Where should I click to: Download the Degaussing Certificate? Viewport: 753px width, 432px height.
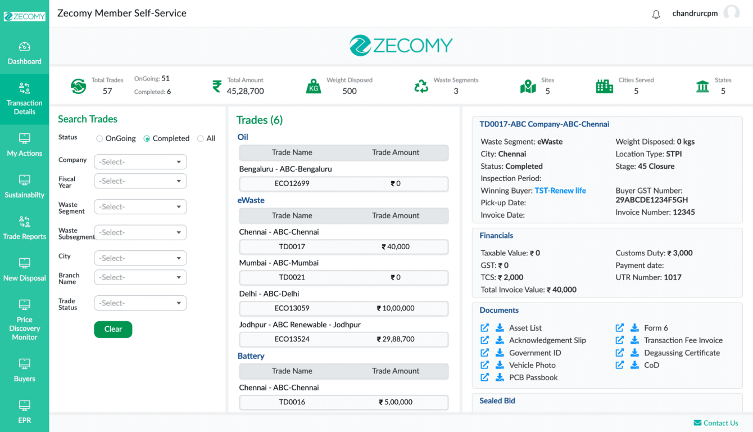click(x=634, y=352)
